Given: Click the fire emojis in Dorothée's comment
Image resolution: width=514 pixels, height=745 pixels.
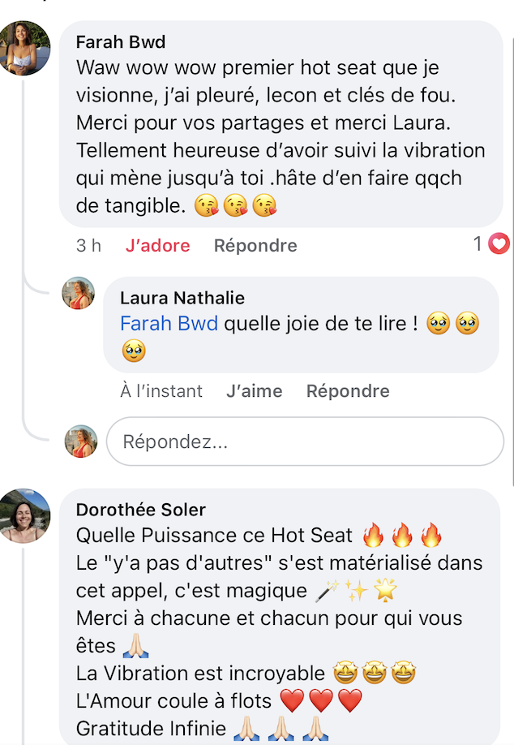Looking at the screenshot, I should pos(402,536).
